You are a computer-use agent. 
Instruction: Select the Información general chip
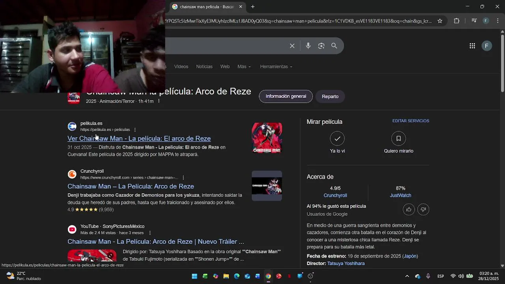(x=286, y=96)
